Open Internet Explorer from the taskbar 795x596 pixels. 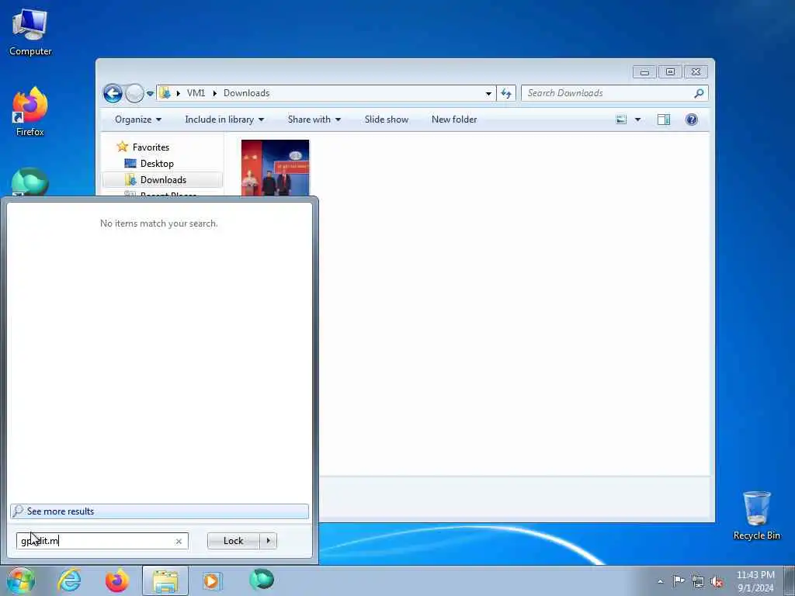[69, 580]
